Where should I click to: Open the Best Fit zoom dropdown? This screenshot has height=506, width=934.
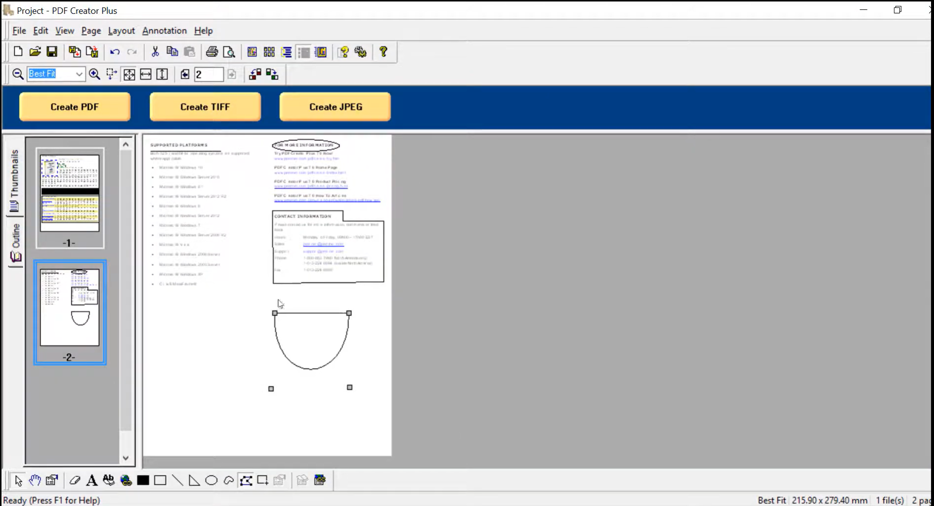click(79, 74)
